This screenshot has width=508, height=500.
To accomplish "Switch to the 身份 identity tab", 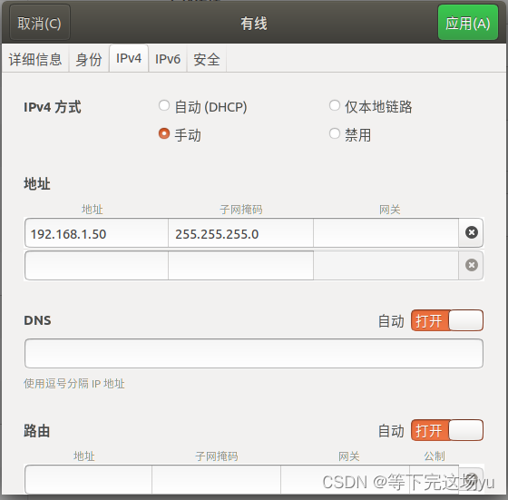I will pos(89,59).
